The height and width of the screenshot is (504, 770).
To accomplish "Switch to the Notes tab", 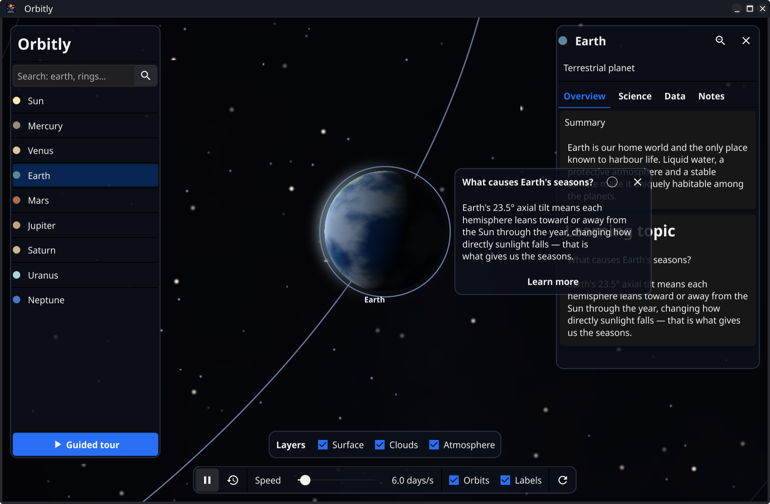I will [711, 96].
